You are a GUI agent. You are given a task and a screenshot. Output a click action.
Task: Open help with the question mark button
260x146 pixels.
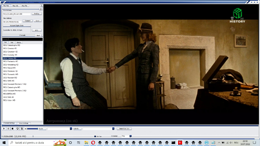point(41,9)
